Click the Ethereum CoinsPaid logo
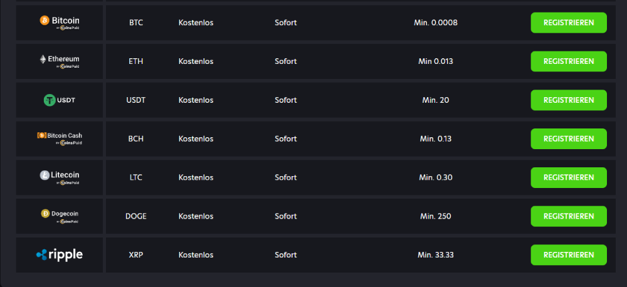 tap(59, 61)
